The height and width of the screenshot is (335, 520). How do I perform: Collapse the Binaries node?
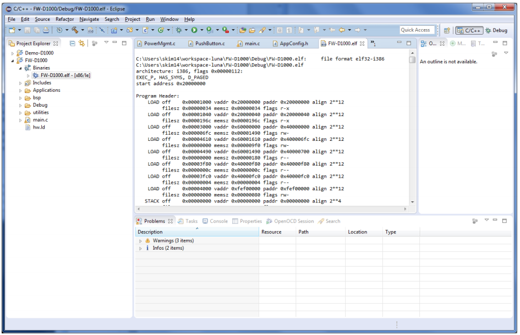pos(20,68)
